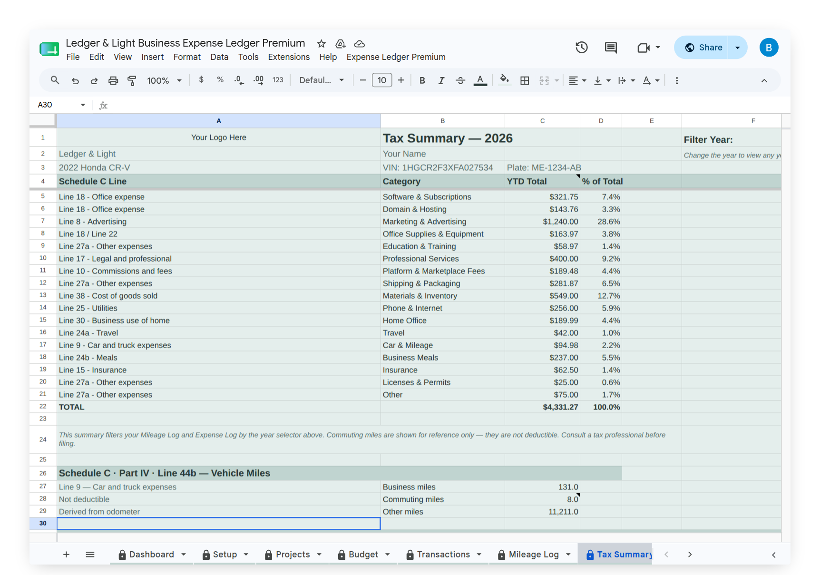
Task: Switch to the Projects tab
Action: pos(293,555)
